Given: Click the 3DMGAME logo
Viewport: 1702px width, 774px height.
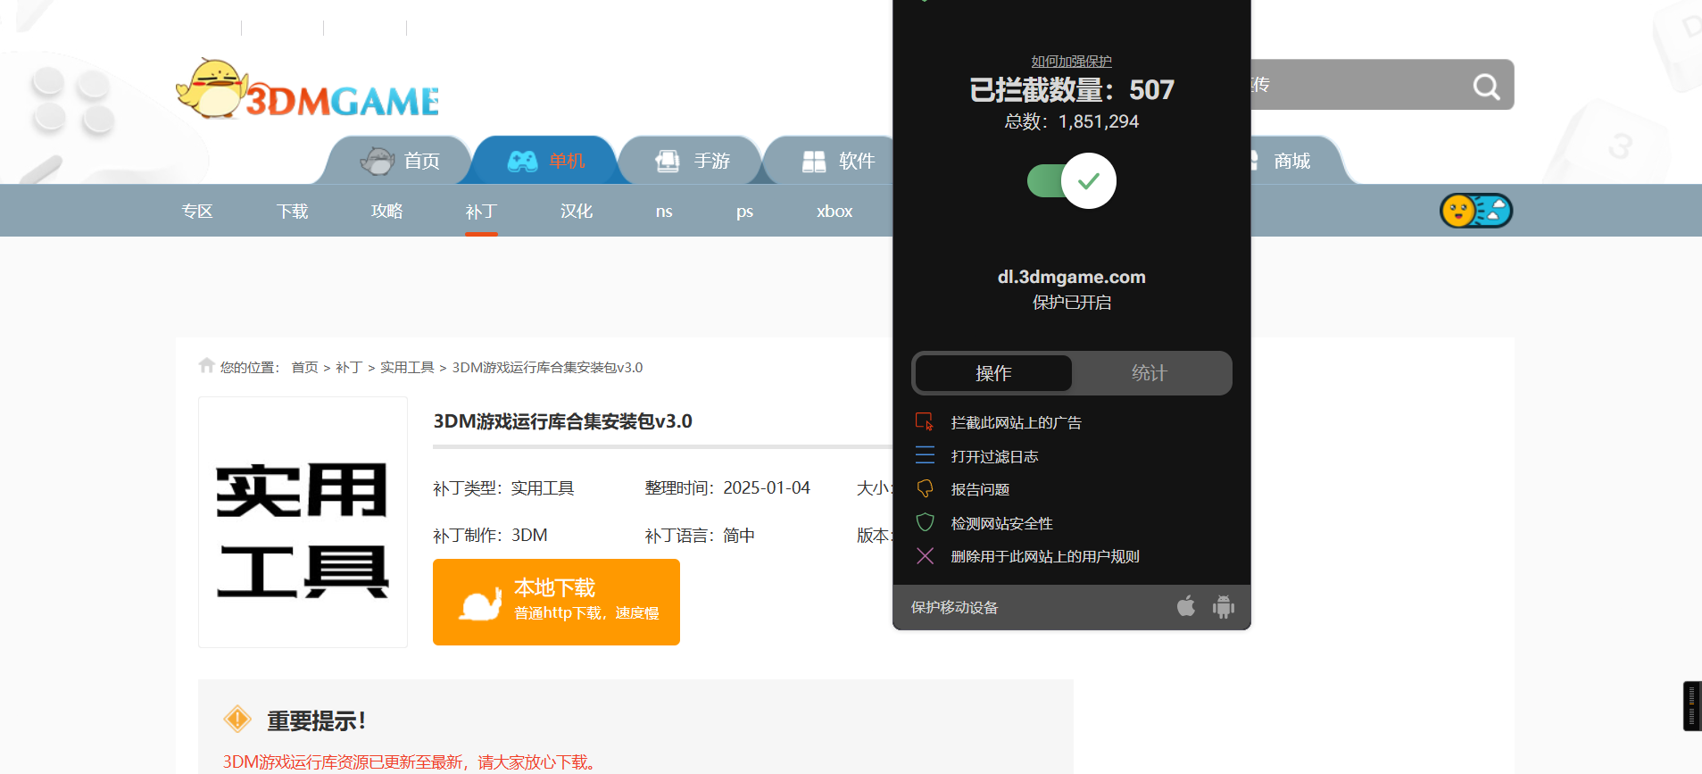Looking at the screenshot, I should pyautogui.click(x=308, y=91).
